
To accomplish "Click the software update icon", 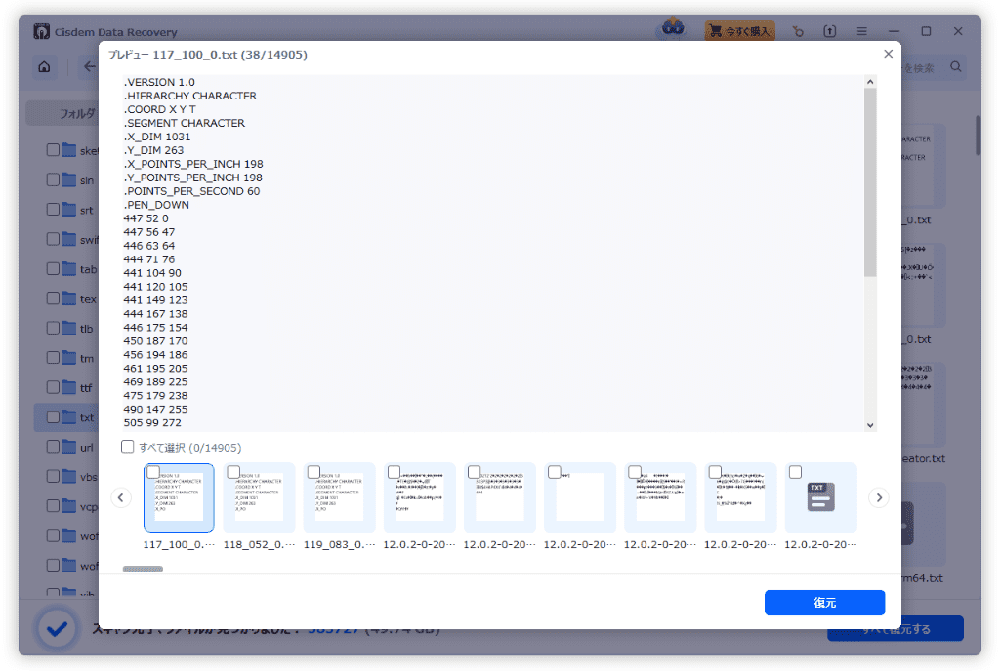I will coord(829,30).
